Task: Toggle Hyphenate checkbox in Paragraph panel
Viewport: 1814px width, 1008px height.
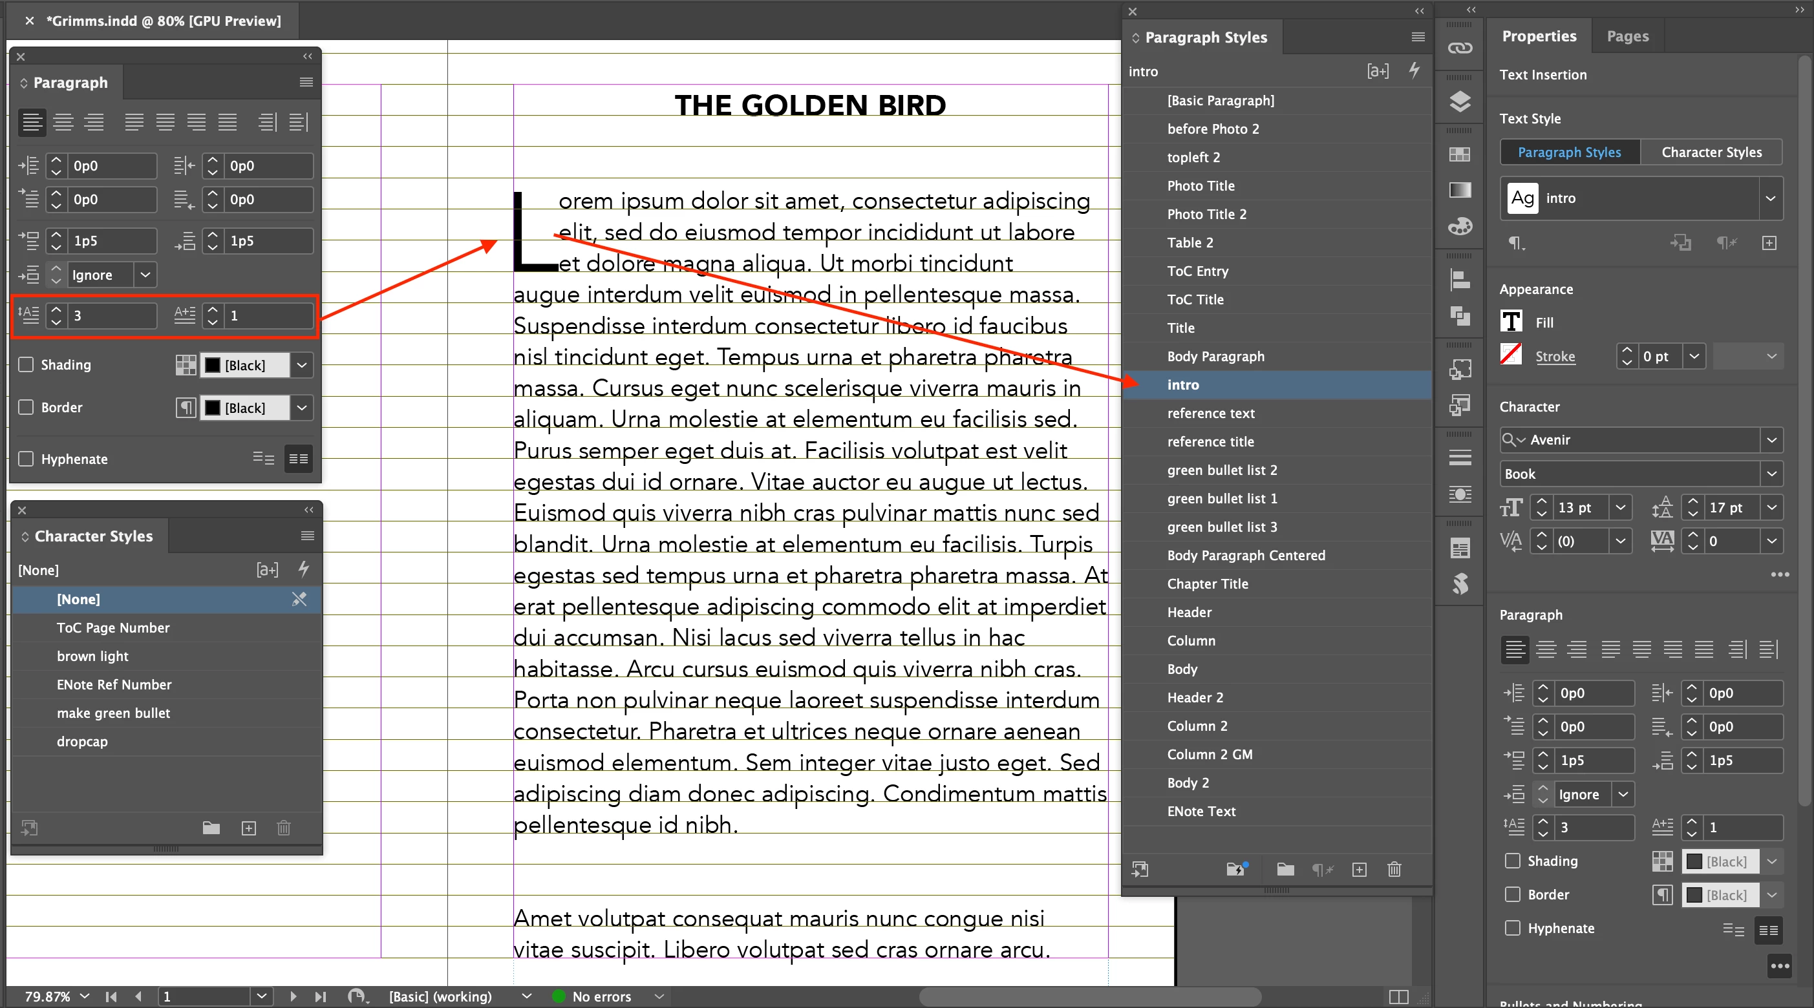Action: [26, 459]
